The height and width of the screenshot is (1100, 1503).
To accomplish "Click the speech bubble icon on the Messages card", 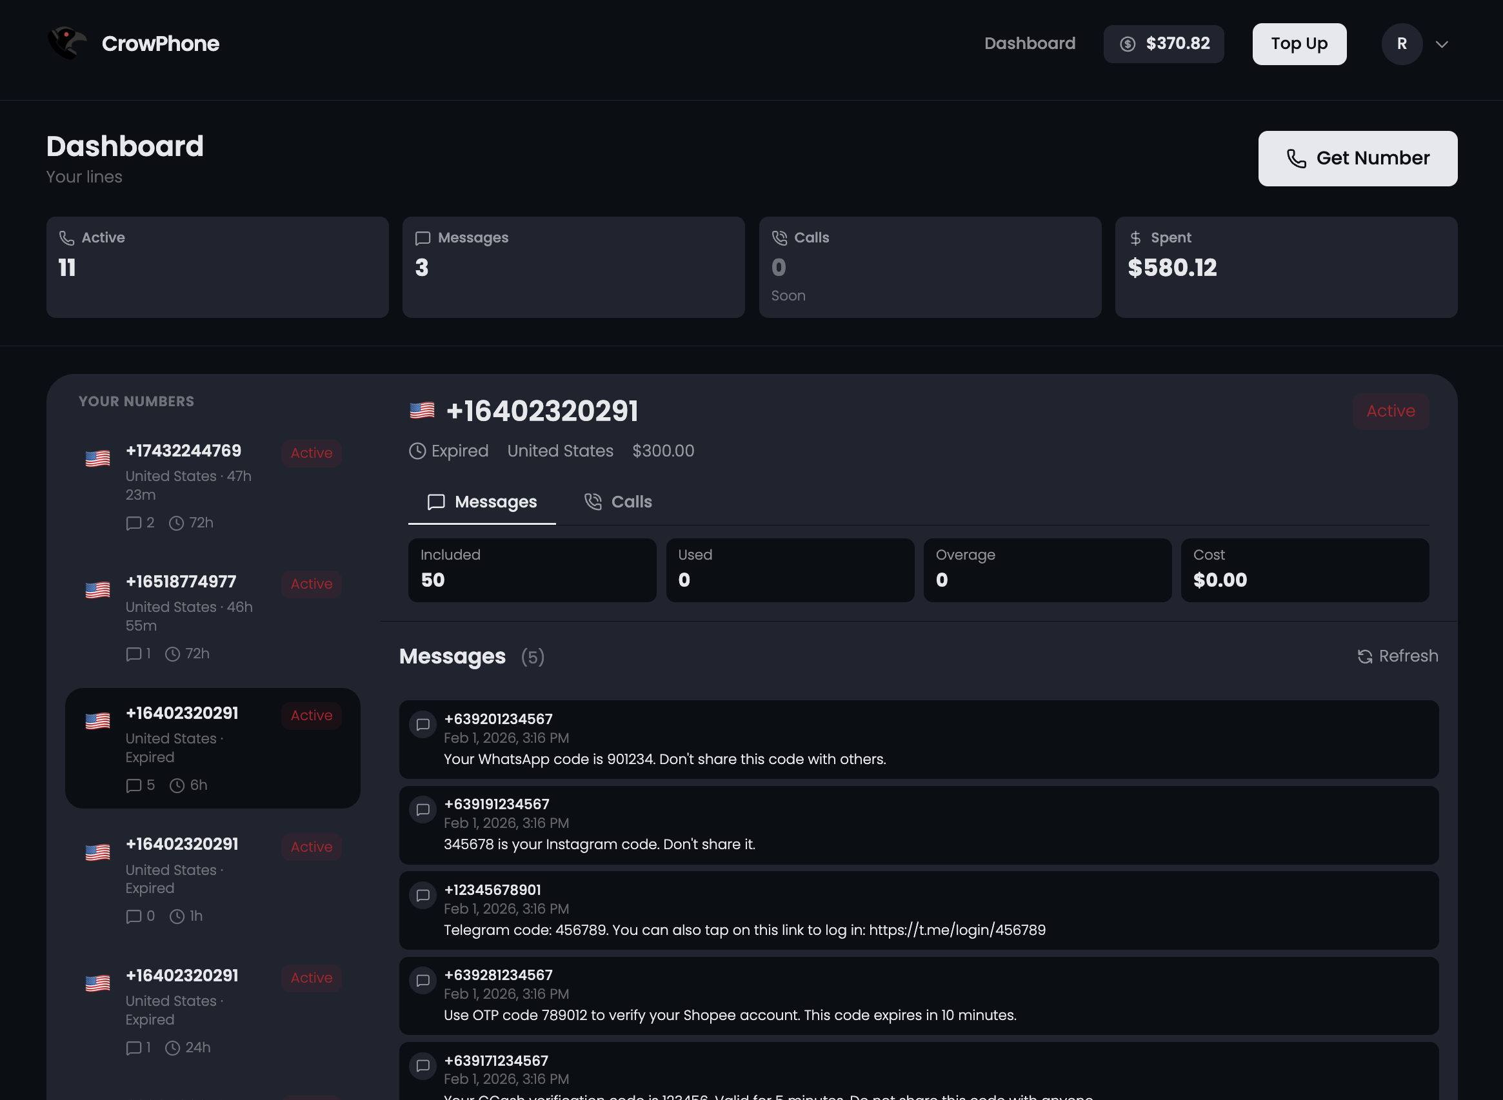I will (x=423, y=237).
